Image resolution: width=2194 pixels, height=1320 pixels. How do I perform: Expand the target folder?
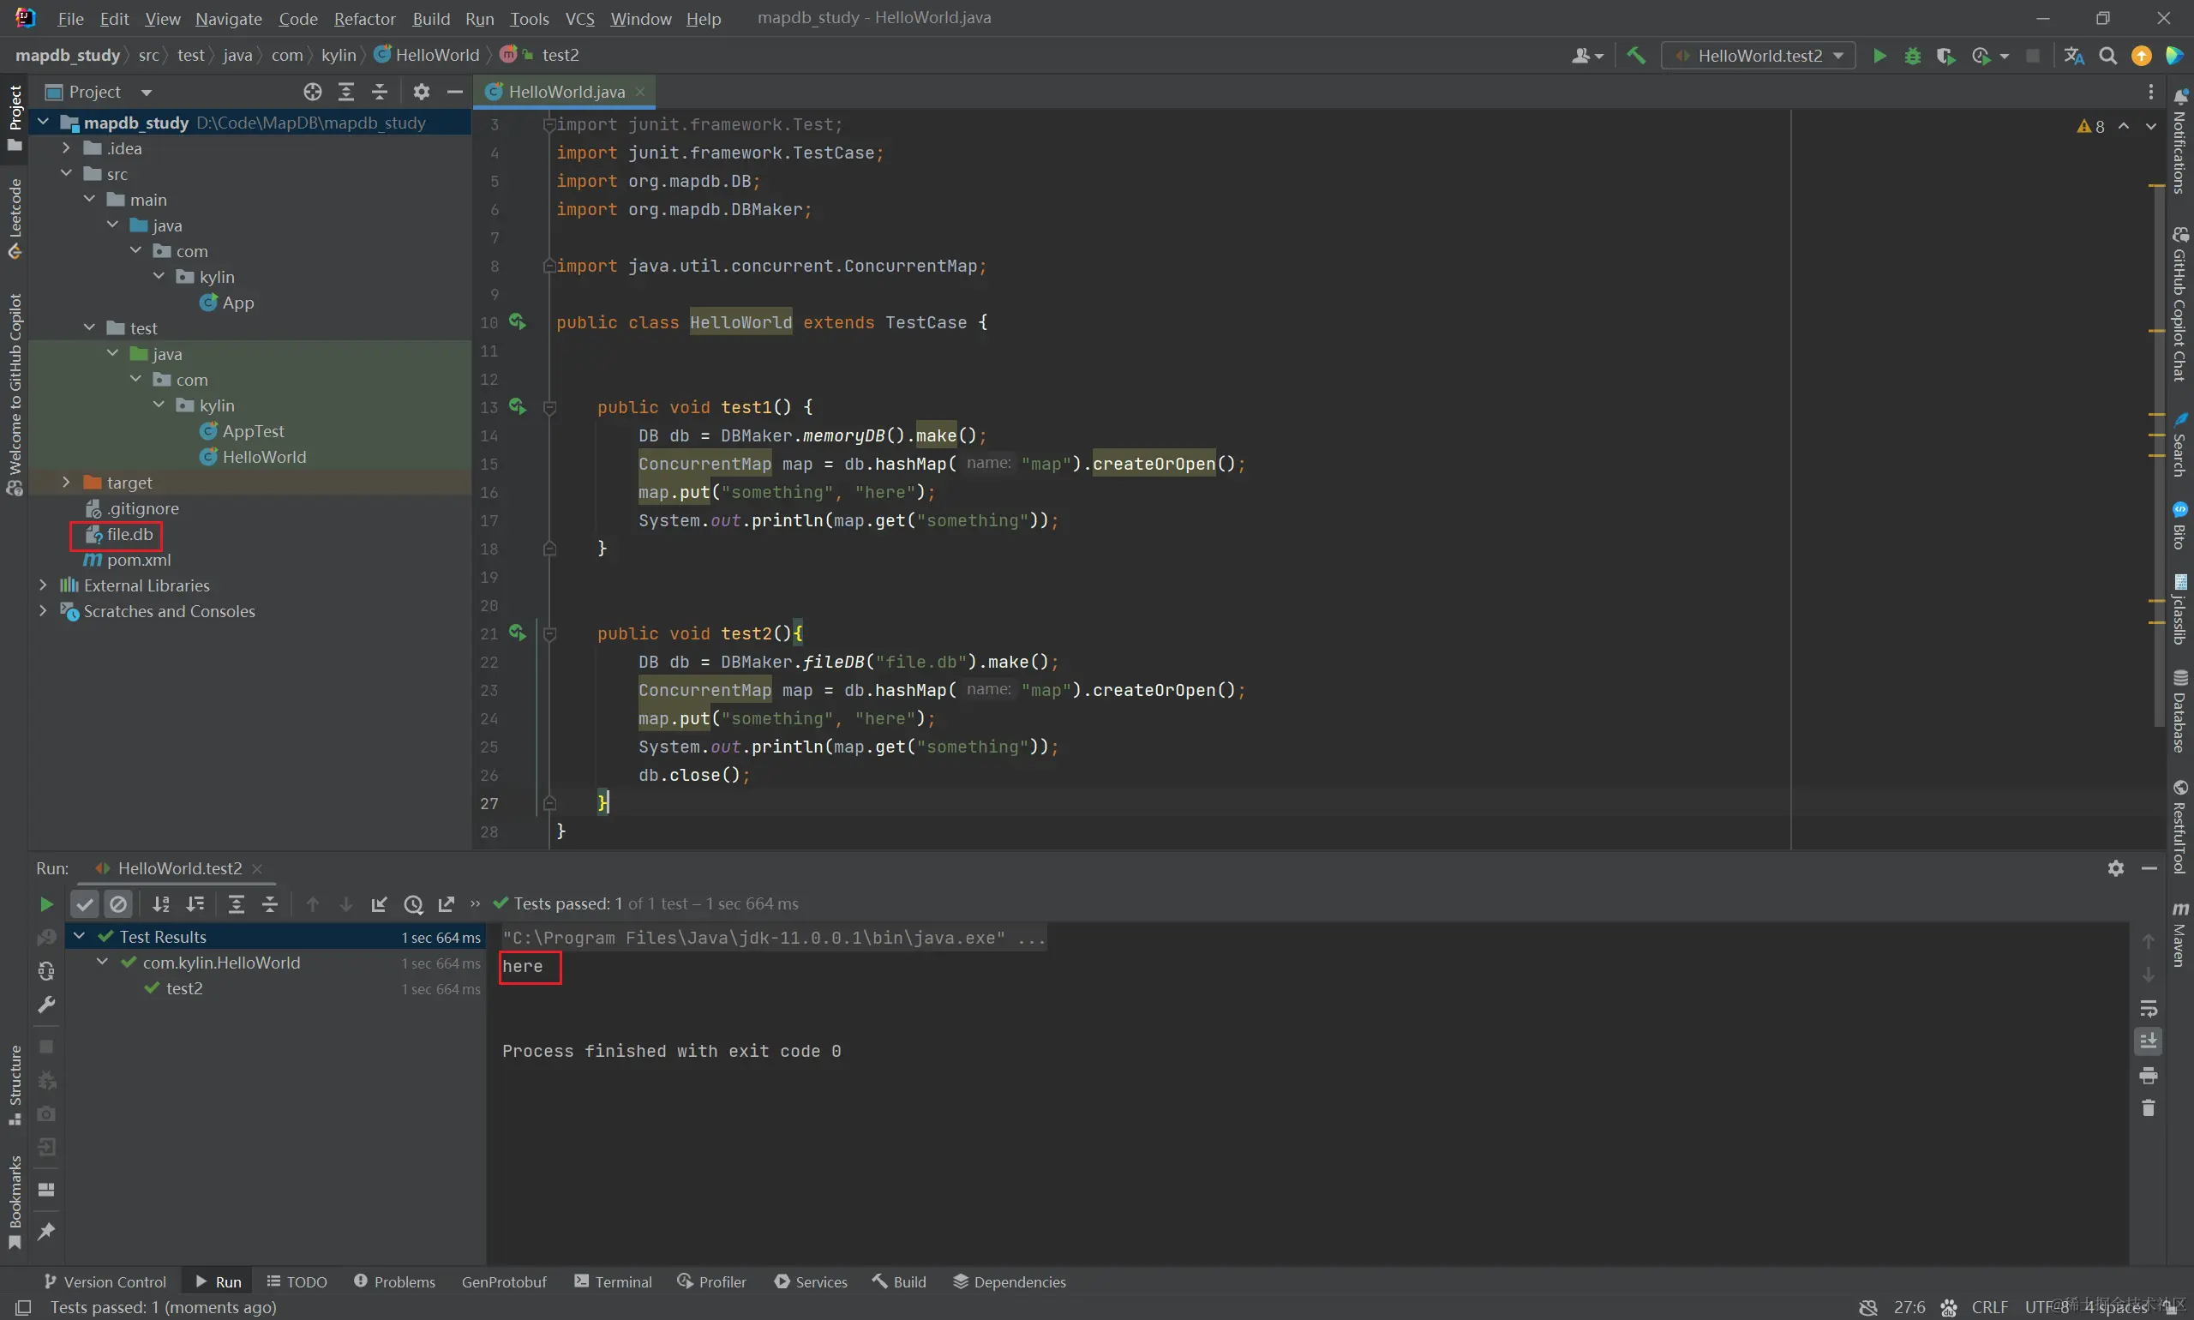click(x=66, y=482)
